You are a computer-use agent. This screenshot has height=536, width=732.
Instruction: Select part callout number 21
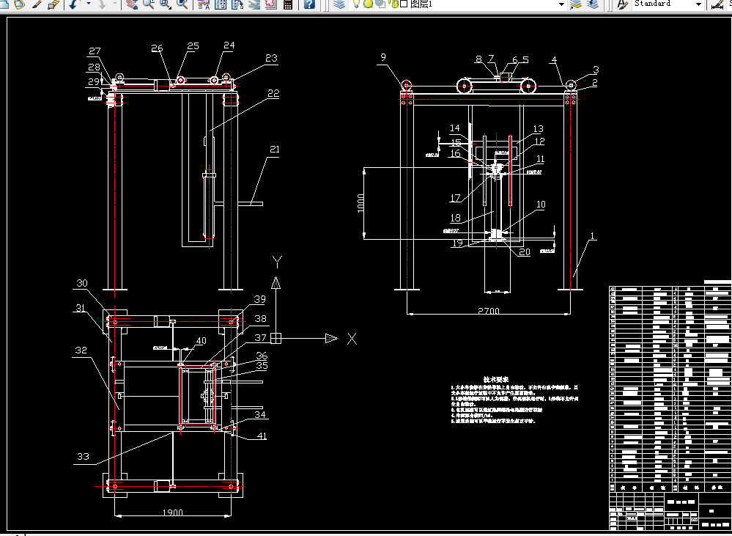[x=275, y=150]
